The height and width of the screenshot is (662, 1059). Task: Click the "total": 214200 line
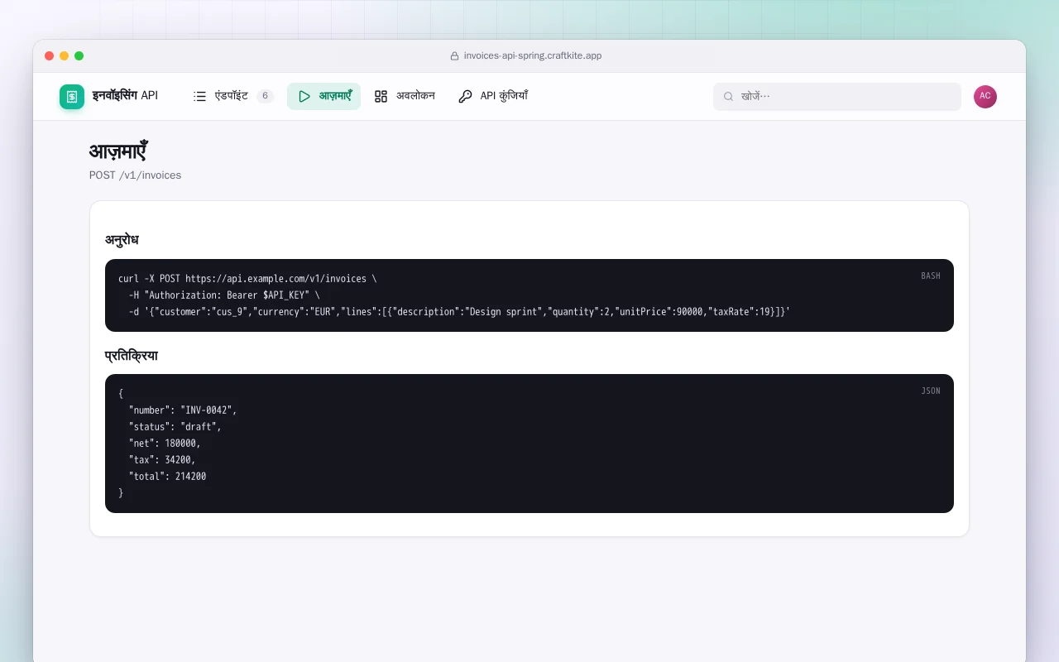pyautogui.click(x=167, y=477)
